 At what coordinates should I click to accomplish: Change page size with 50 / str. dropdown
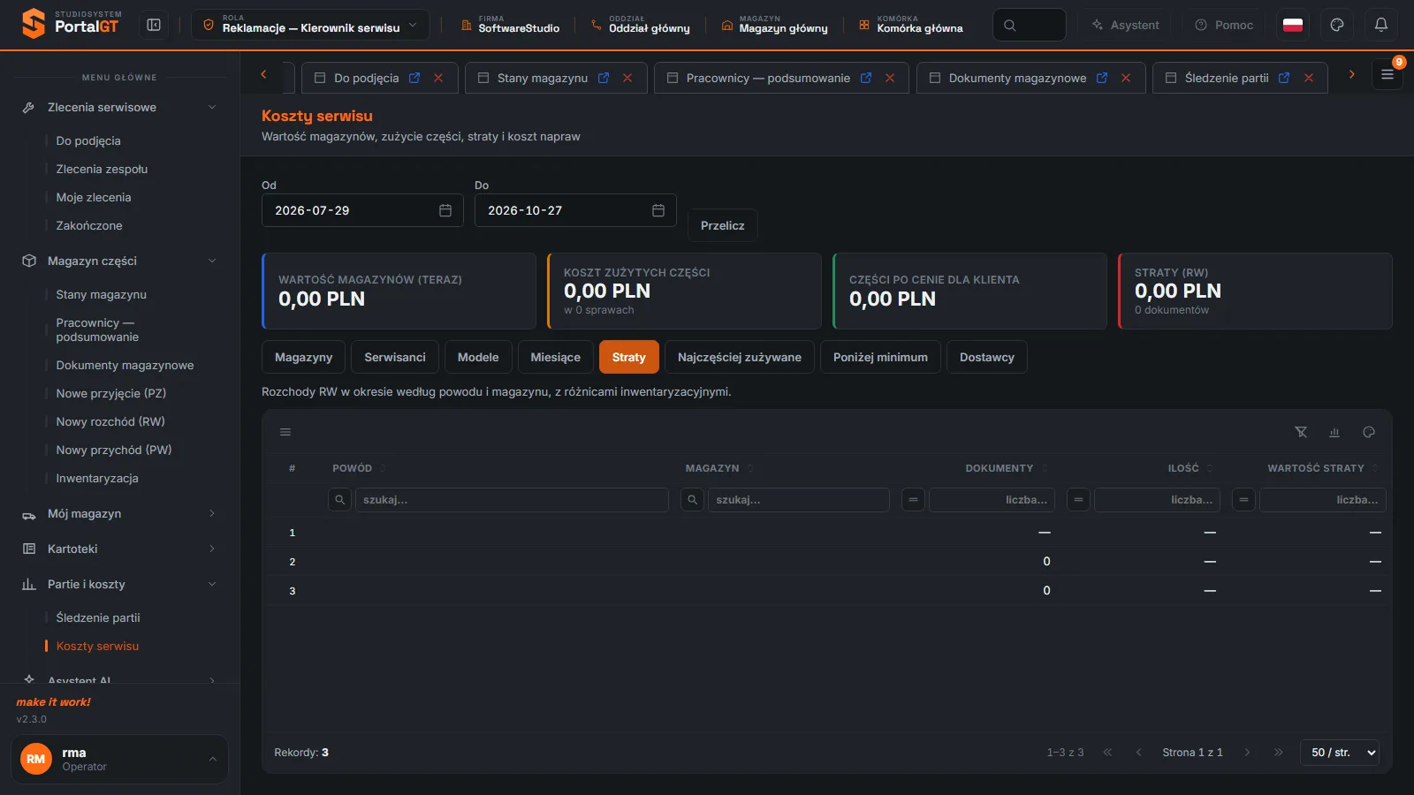[1340, 753]
